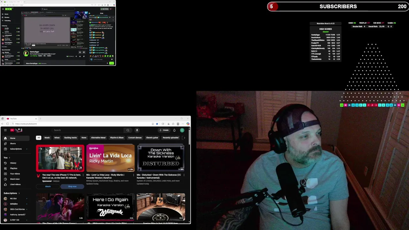Click the blue favorites star in the address bar

pos(157,124)
